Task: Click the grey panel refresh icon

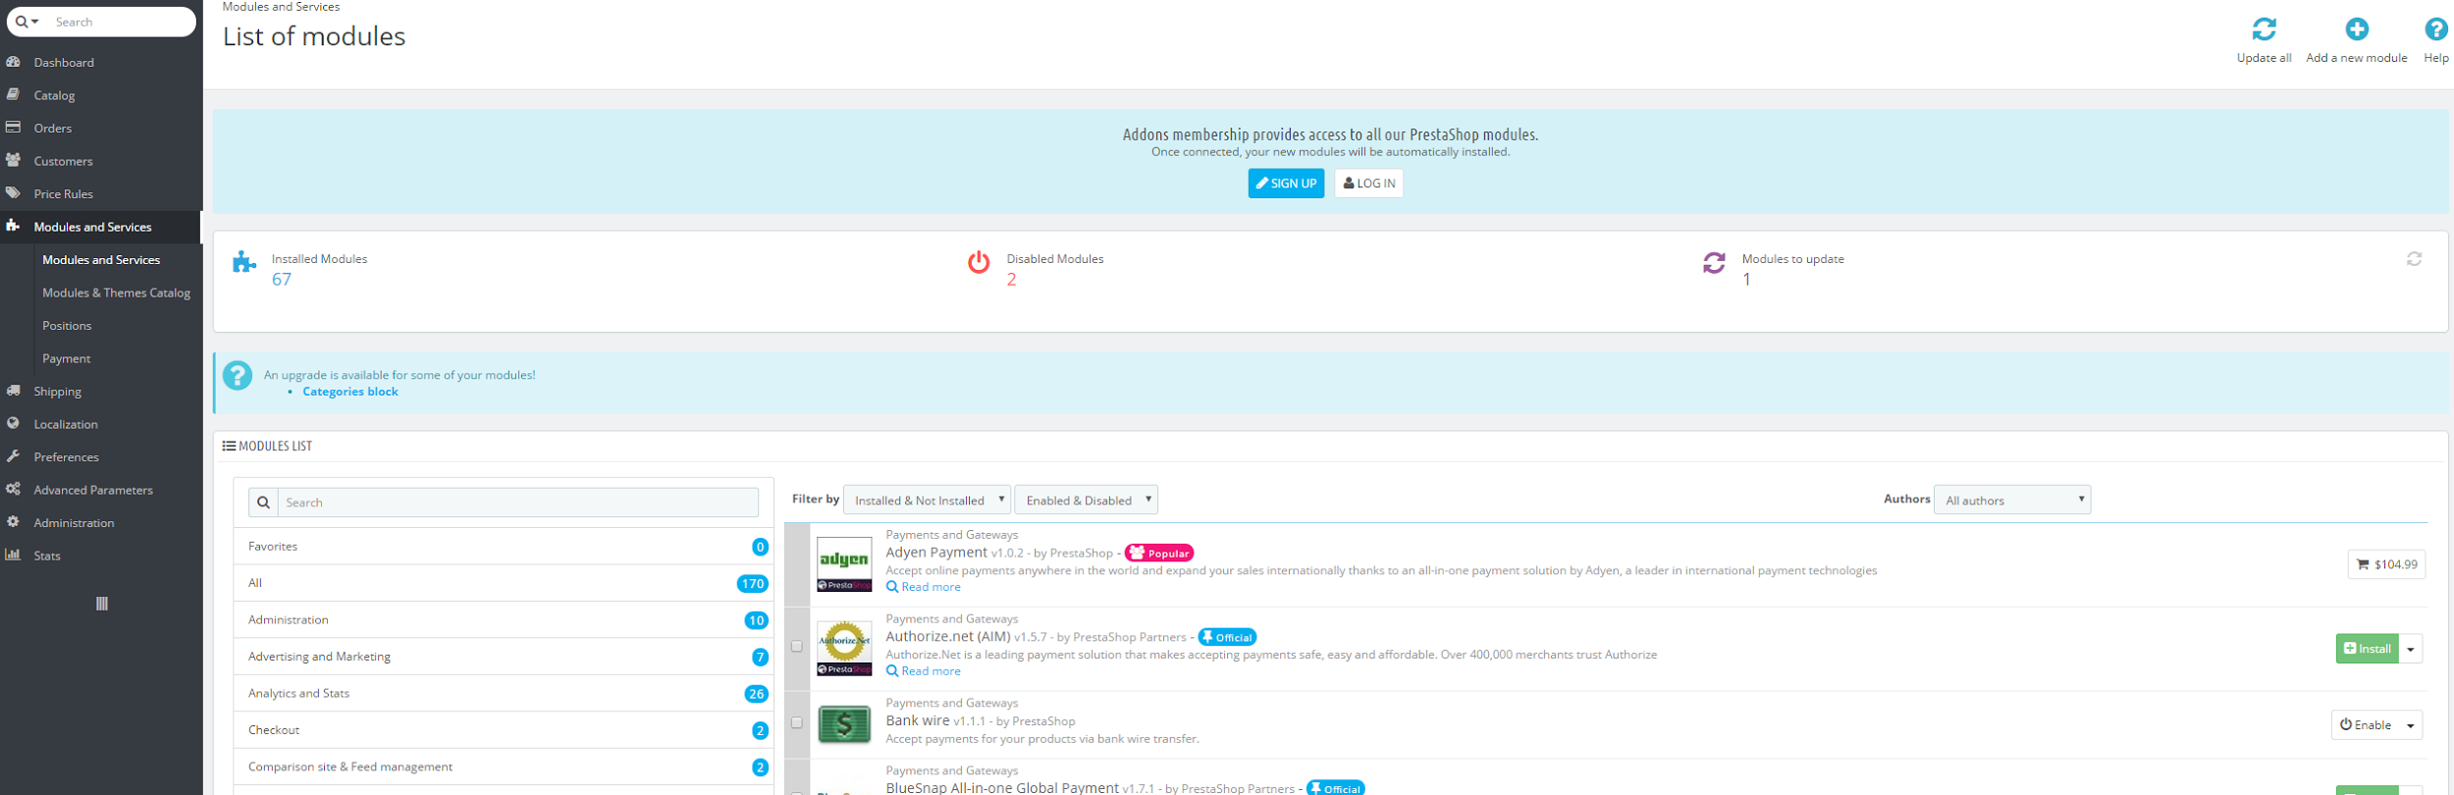Action: (x=2414, y=259)
